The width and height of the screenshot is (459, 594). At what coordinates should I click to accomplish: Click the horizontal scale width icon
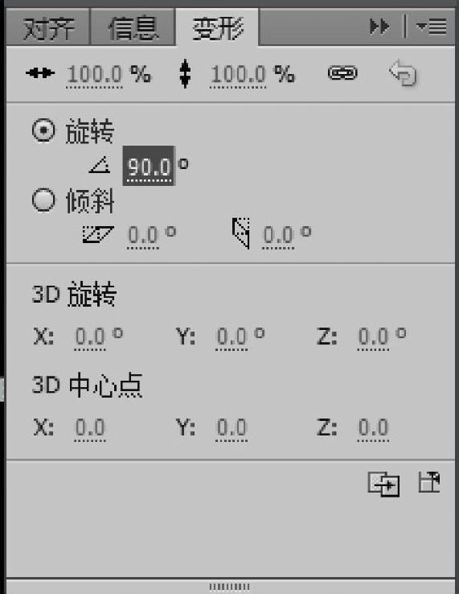(x=40, y=72)
